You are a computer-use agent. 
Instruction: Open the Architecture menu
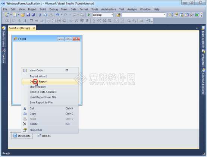(109, 9)
